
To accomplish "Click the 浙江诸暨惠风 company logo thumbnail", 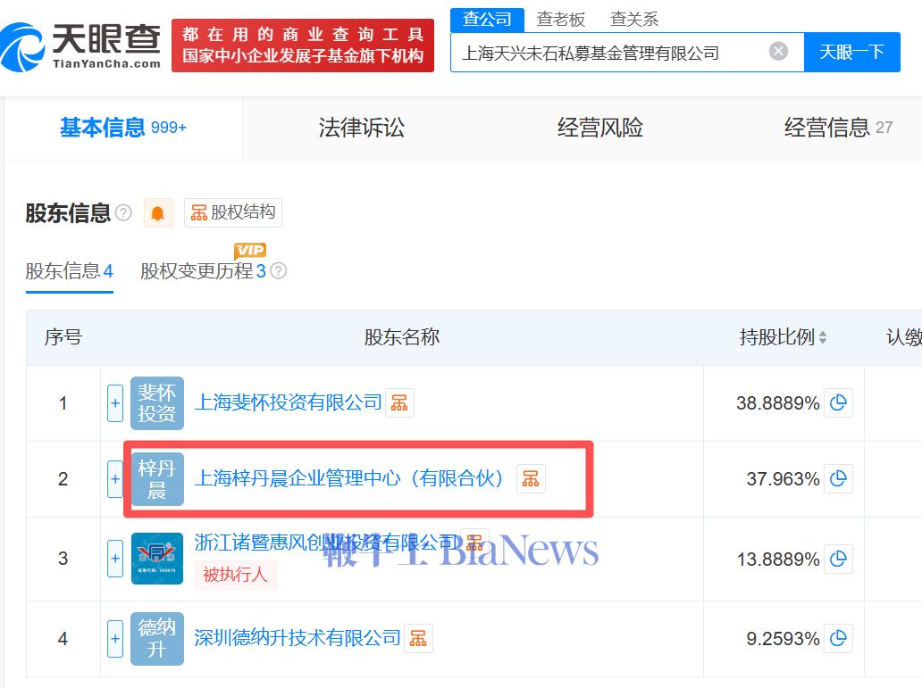I will [x=157, y=558].
